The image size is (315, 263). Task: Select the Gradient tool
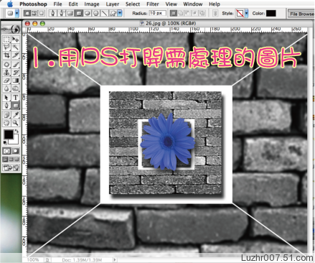(x=15, y=80)
